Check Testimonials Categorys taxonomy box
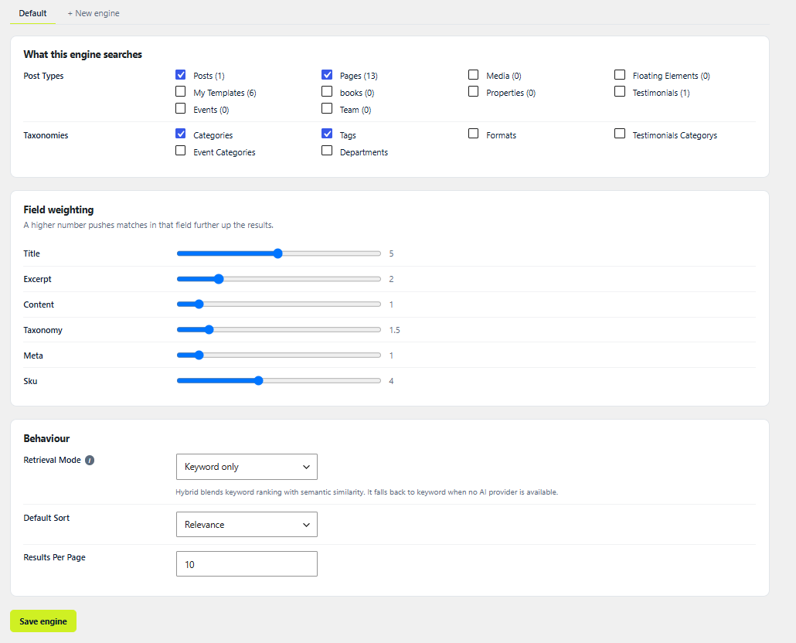796x643 pixels. click(620, 134)
